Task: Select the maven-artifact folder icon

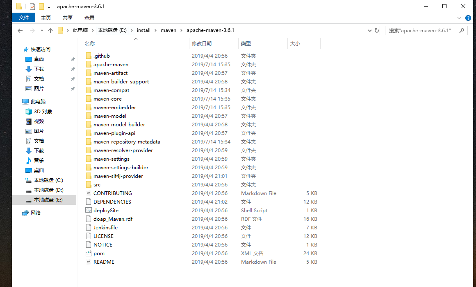Action: point(89,73)
